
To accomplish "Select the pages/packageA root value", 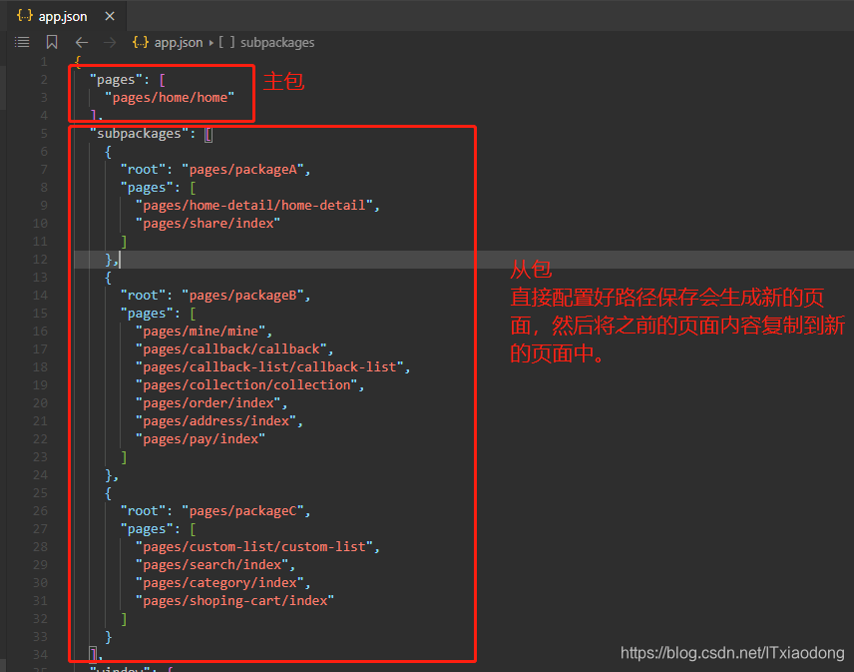I will point(245,169).
